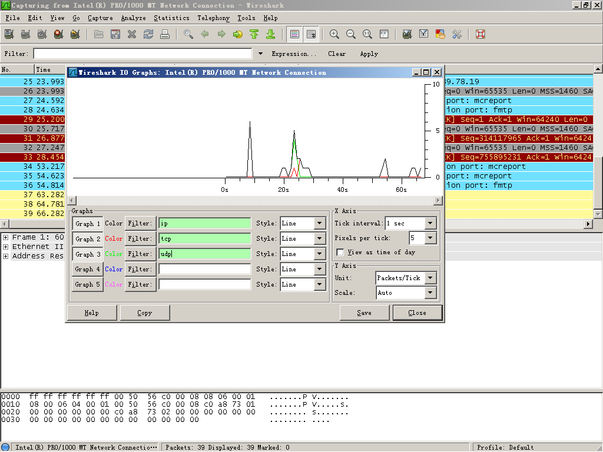Go to specific packet icon
Image resolution: width=603 pixels, height=452 pixels.
[x=238, y=34]
